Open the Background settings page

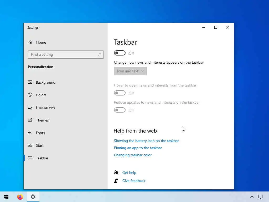(x=65, y=82)
